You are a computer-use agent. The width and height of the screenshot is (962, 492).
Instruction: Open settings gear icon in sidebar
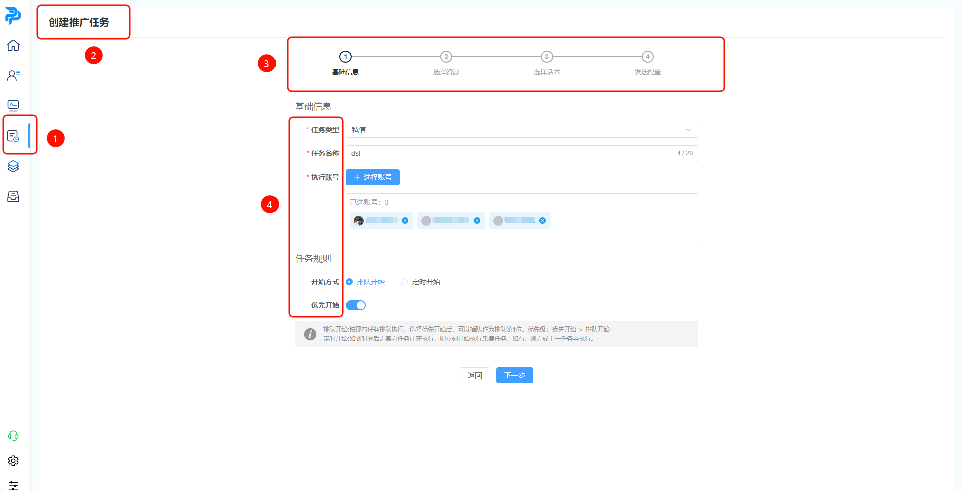click(x=13, y=461)
